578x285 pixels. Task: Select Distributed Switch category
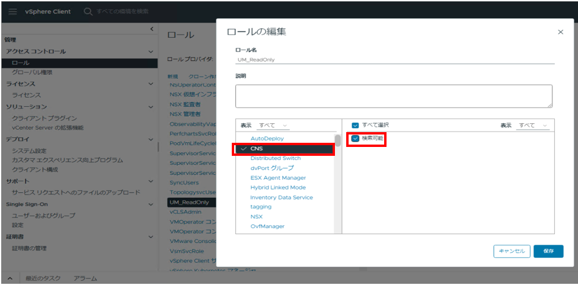point(275,158)
